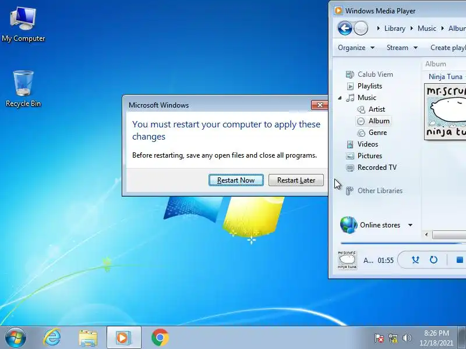Stop playback
The image size is (466, 349).
tap(460, 260)
